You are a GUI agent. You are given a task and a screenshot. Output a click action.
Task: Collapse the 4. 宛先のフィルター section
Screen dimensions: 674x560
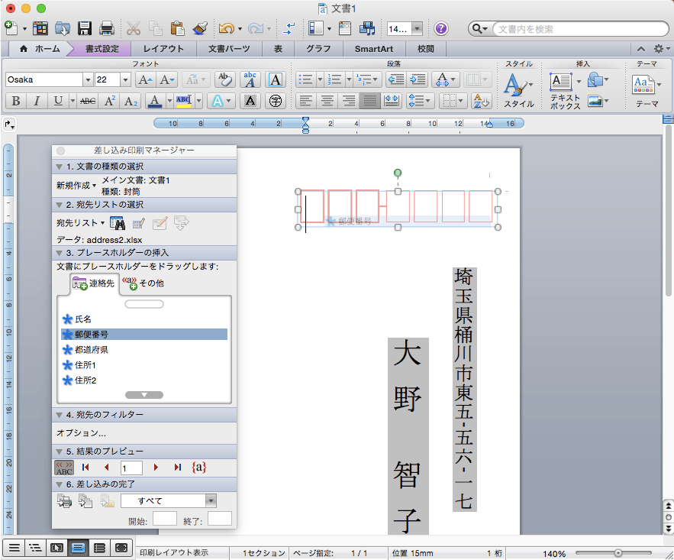(x=60, y=415)
